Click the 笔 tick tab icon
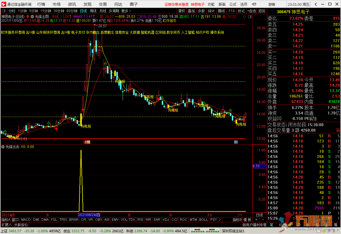This screenshot has width=341, height=234. 272,225
